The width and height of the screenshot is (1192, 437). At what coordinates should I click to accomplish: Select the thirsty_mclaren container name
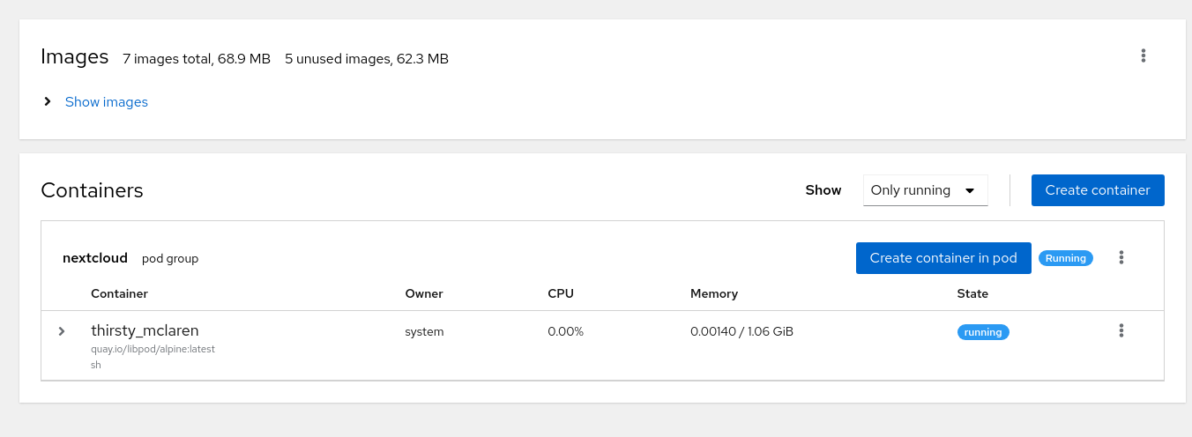[x=145, y=330]
